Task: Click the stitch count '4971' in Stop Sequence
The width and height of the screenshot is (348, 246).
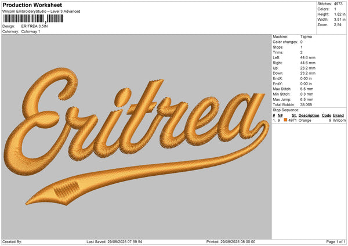Action: pos(292,120)
